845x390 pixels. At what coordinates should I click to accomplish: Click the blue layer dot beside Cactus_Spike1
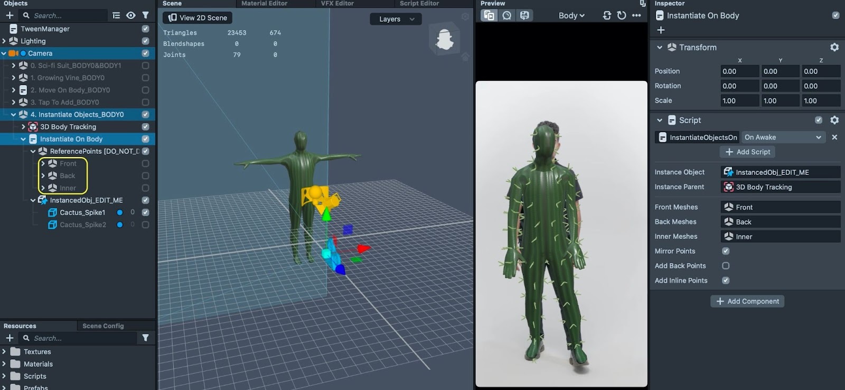pos(120,212)
